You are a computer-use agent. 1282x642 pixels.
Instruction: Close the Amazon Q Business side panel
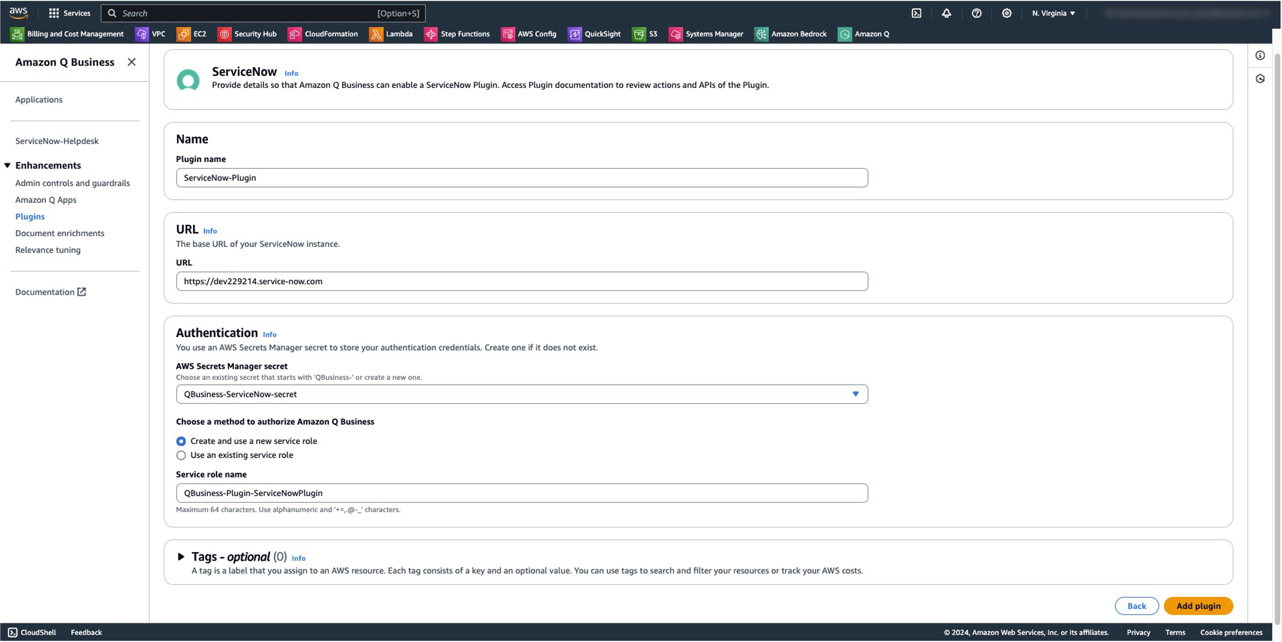tap(132, 62)
